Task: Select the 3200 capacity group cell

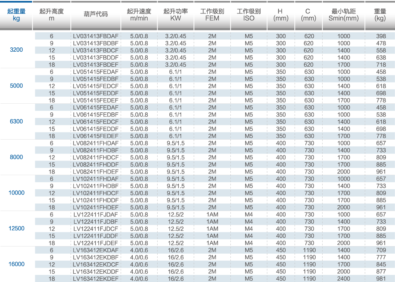Action: (16, 50)
